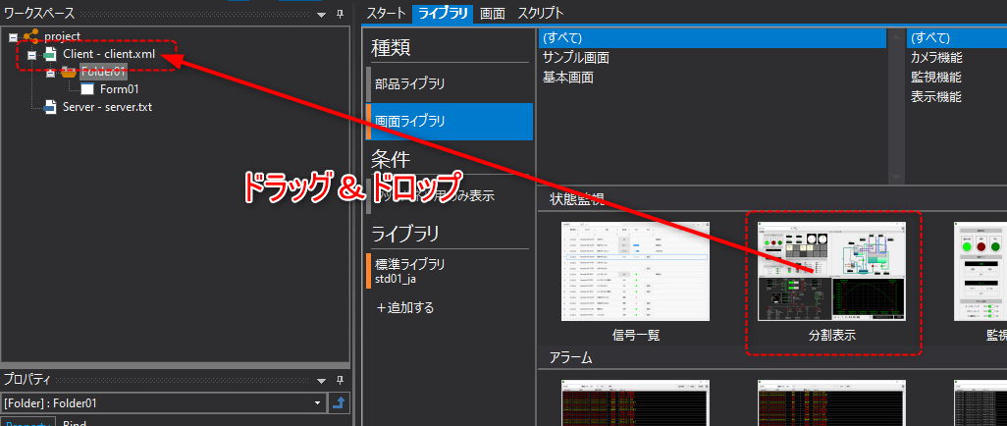Click the Form01 form icon
Screen dimensions: 1007x426
[x=86, y=89]
